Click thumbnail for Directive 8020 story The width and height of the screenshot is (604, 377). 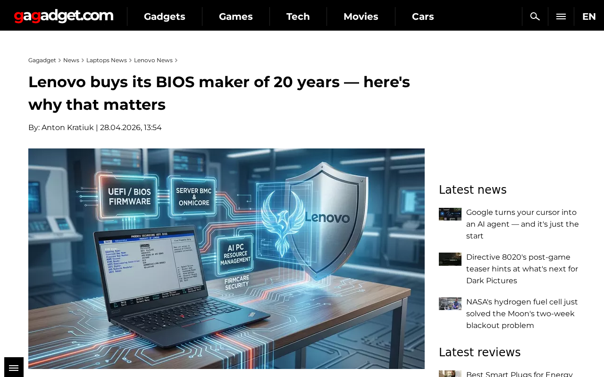(450, 259)
